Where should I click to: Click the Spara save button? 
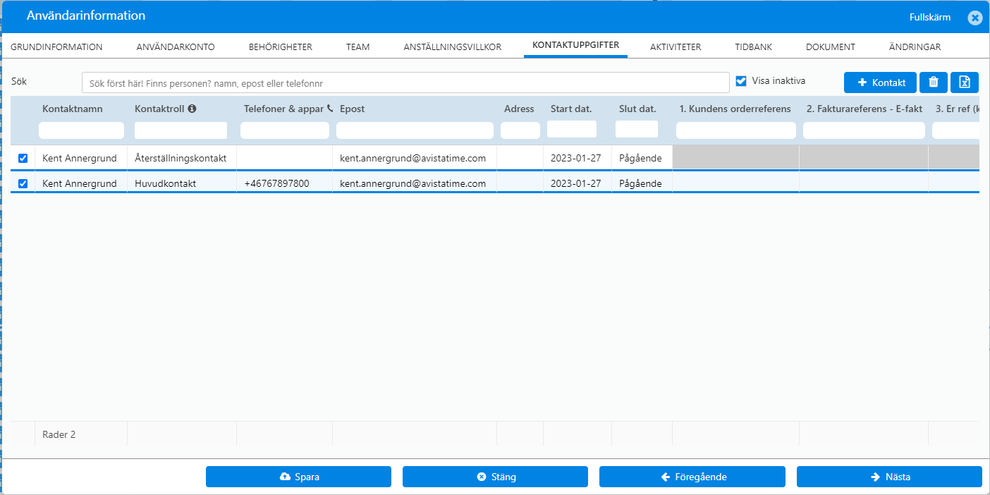pos(298,477)
